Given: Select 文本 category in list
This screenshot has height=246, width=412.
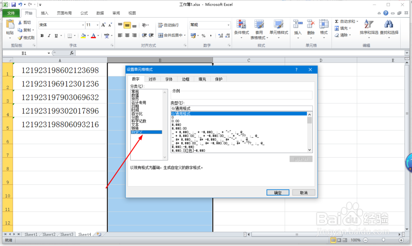Looking at the screenshot, I should click(x=135, y=125).
